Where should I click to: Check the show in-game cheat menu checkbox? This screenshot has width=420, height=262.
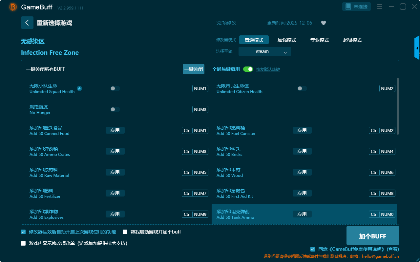click(x=23, y=243)
